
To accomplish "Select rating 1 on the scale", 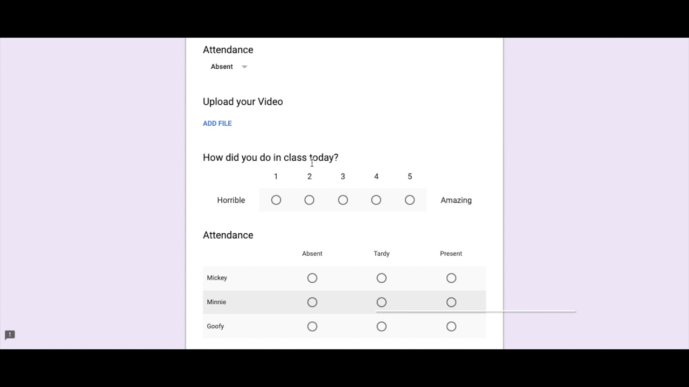I will [276, 200].
